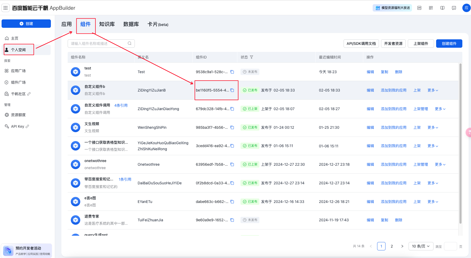This screenshot has width=471, height=258.
Task: Copy component ID 63956edf-7b58
Action: (232, 164)
